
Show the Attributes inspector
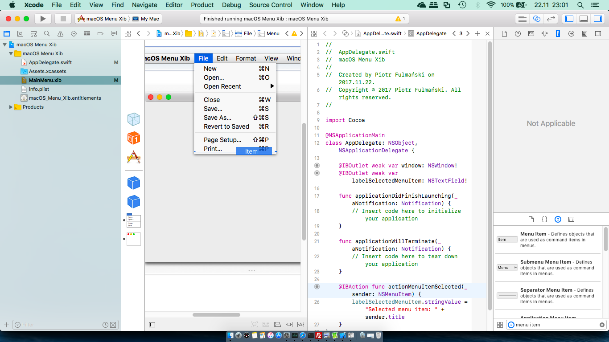coord(544,33)
